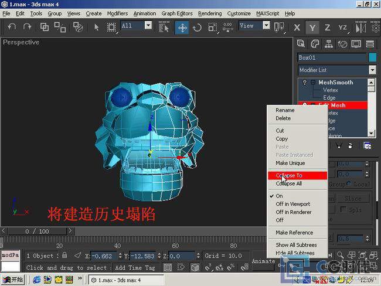Open the Utilities command panel tab

click(x=370, y=44)
